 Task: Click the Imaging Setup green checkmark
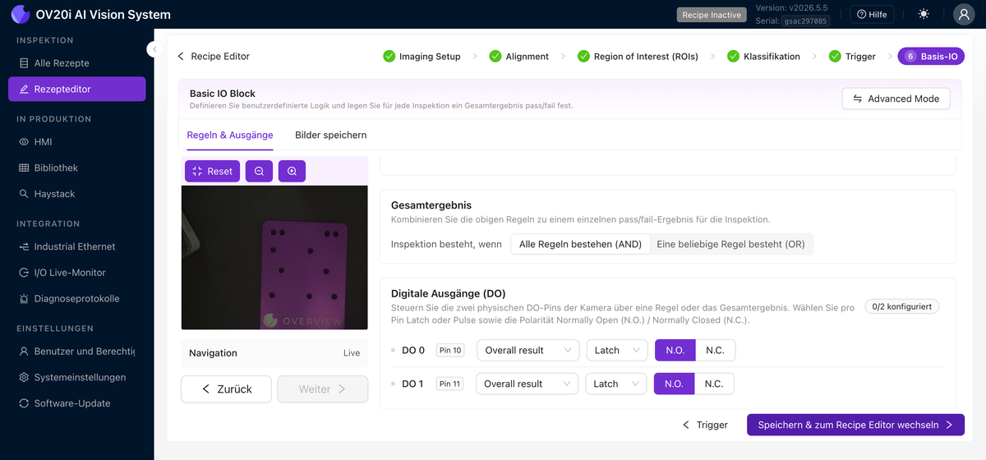tap(389, 57)
